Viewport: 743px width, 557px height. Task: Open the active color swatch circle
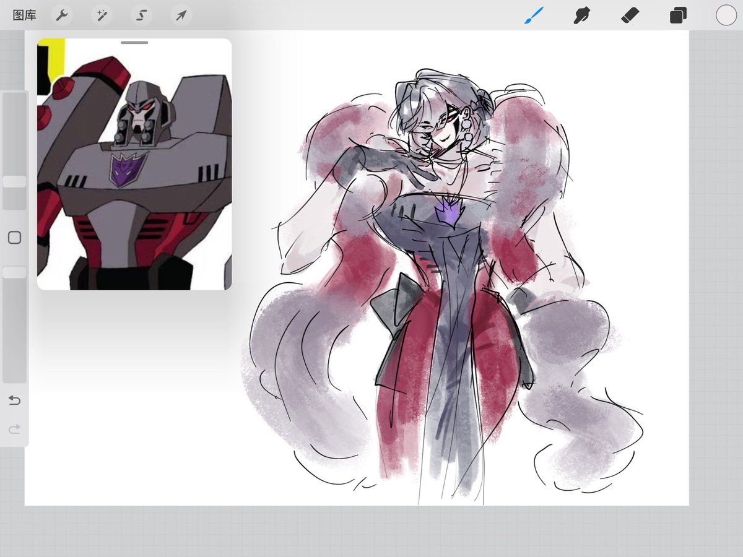(x=726, y=15)
